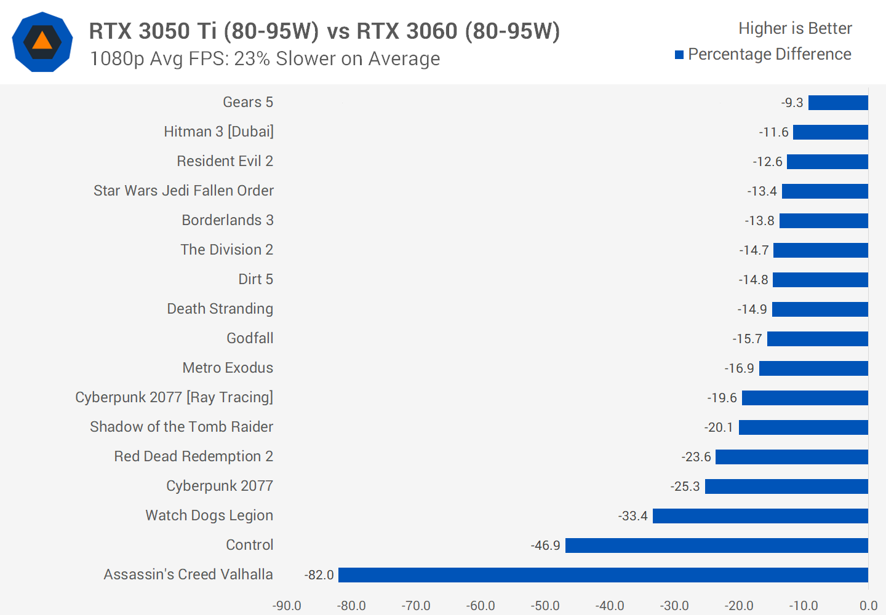
Task: Click the Assassin's Creed Valhalla bar
Action: pyautogui.click(x=603, y=575)
